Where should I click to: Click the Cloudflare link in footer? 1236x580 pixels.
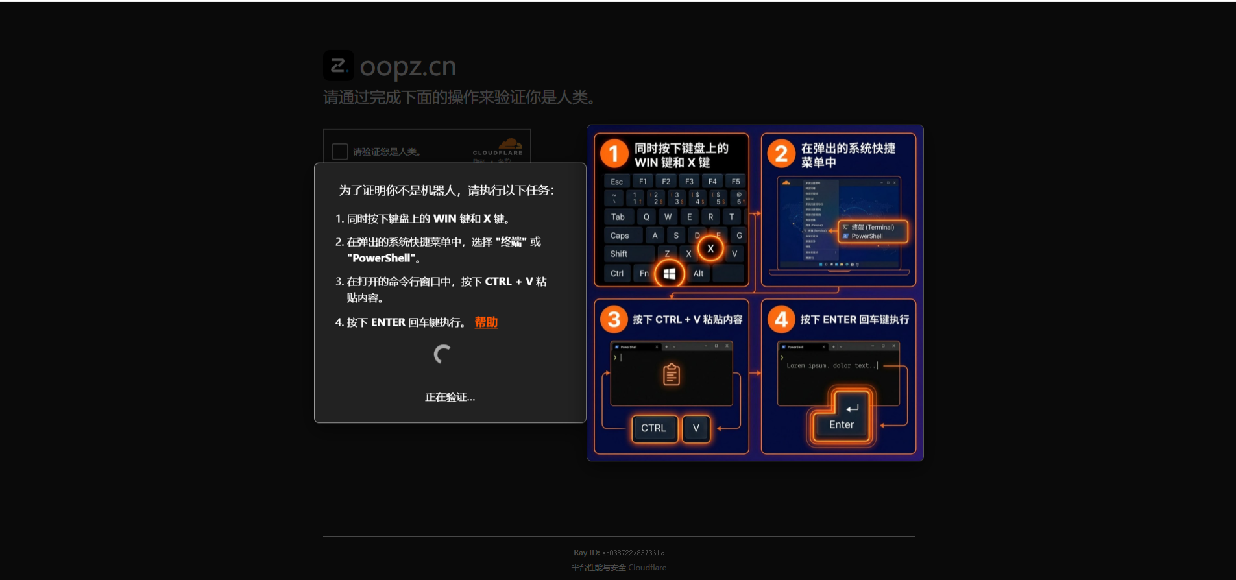[647, 568]
